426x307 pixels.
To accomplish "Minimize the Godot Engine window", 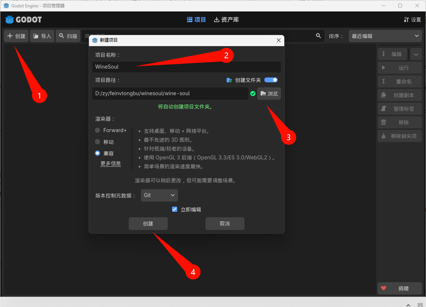I will (x=383, y=6).
